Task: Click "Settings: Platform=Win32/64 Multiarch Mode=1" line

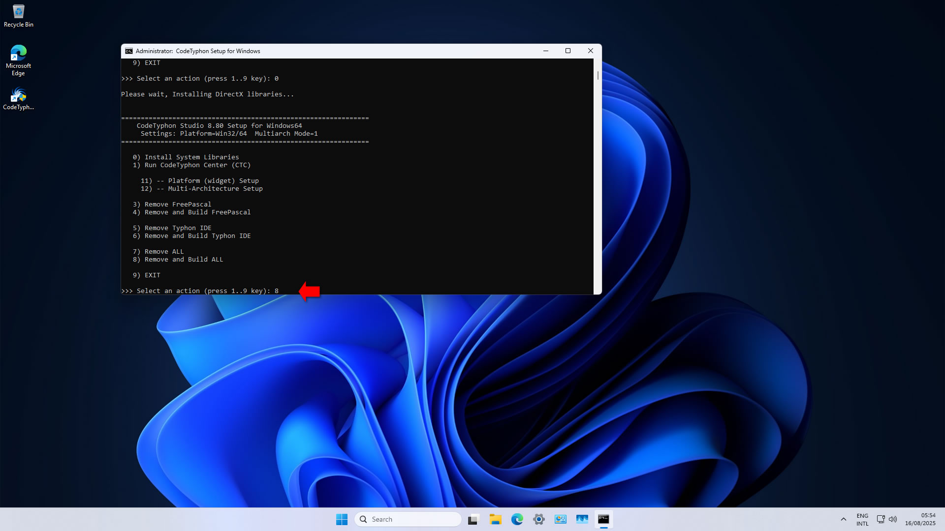Action: coord(229,134)
